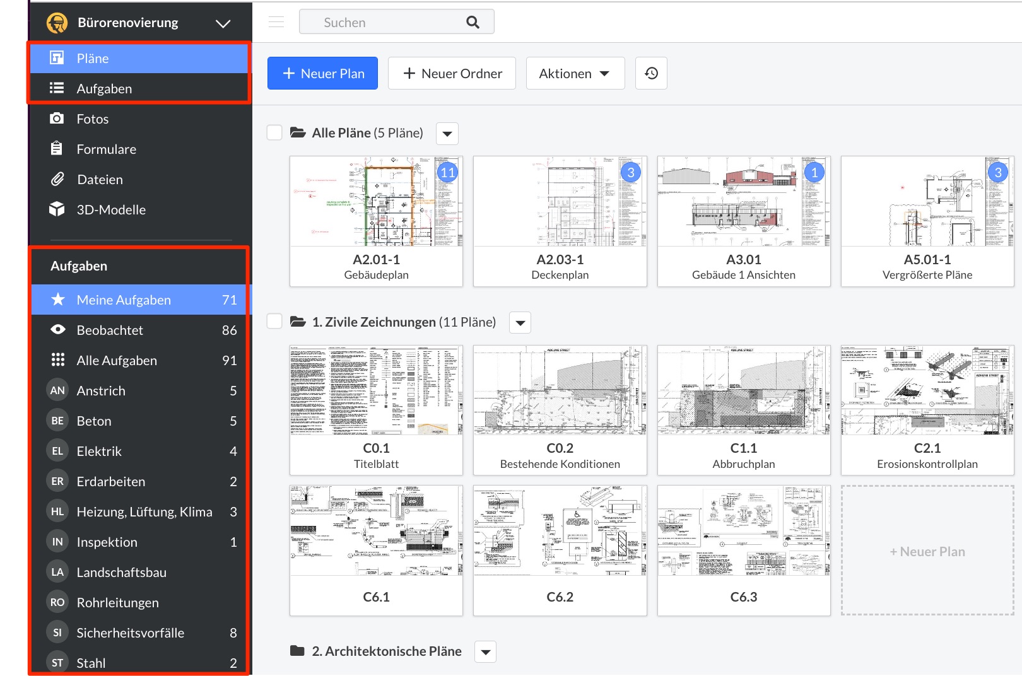Show Beobachtet tasks via the eye icon

click(57, 330)
